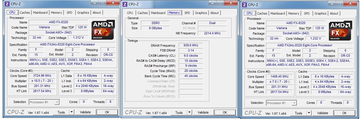Select the Core Voltage value 1.232 V
The width and height of the screenshot is (360, 119).
tap(315, 38)
